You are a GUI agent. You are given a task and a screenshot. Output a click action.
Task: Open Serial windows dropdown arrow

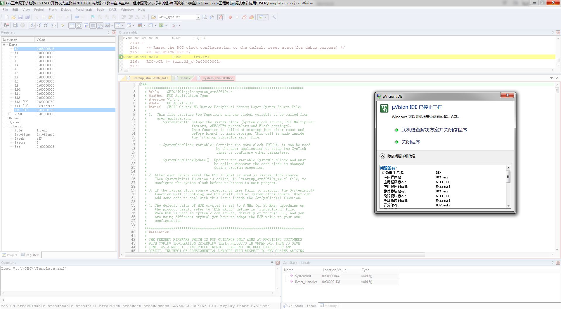pyautogui.click(x=134, y=25)
